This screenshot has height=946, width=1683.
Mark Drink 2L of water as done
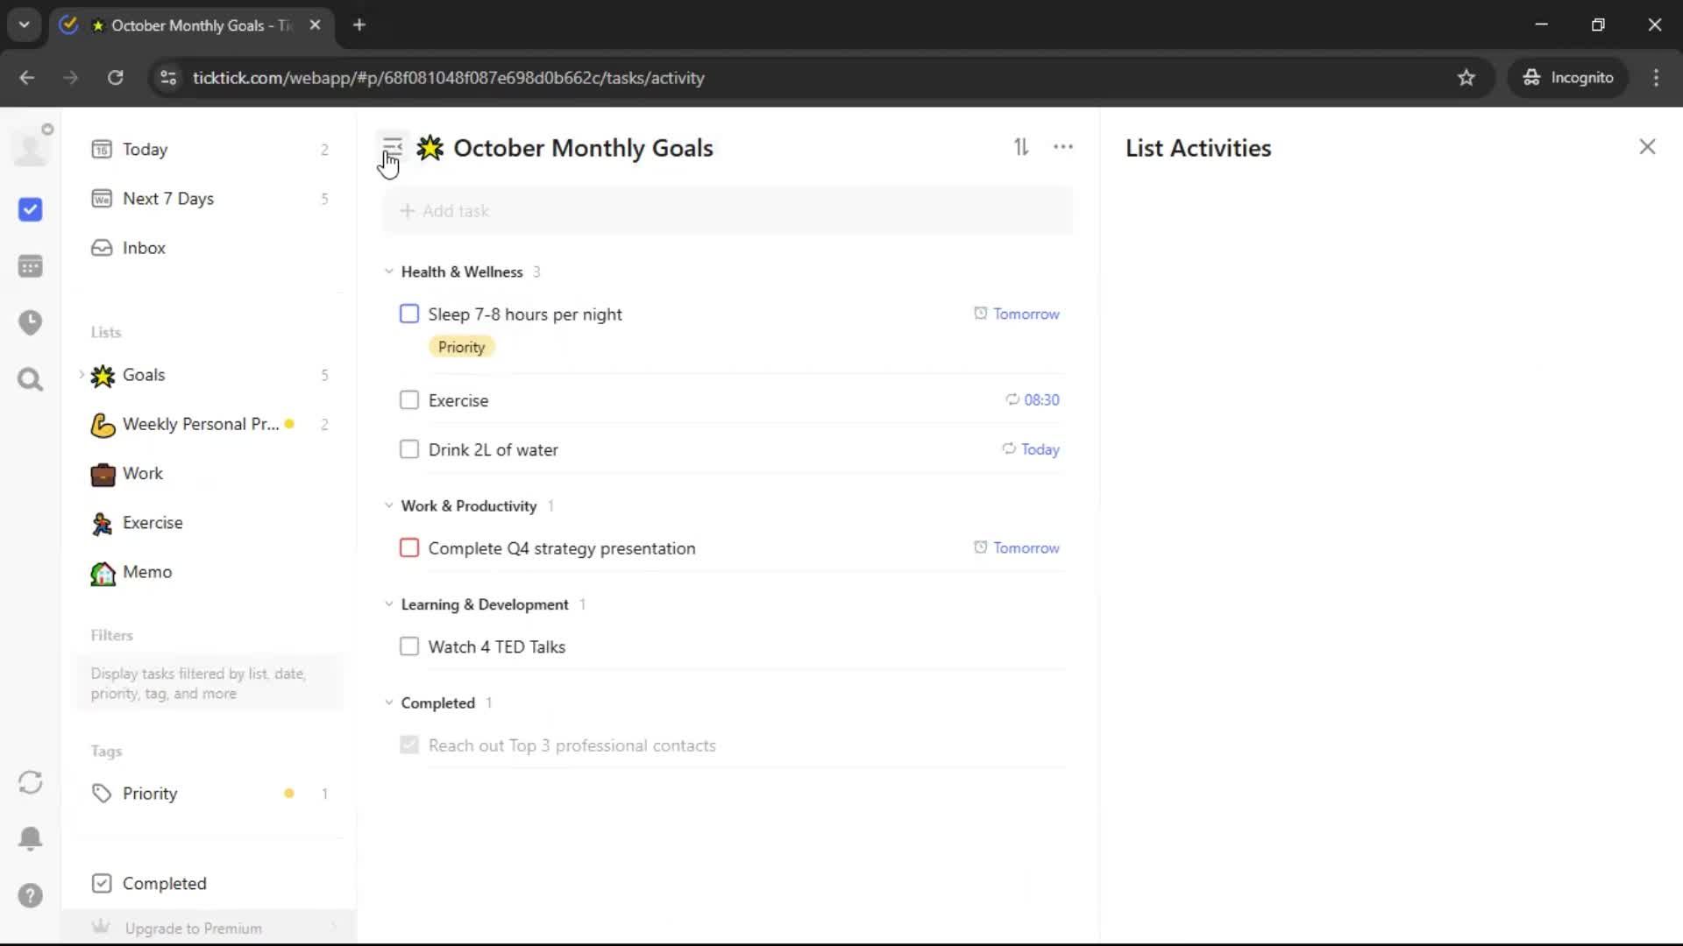click(409, 449)
